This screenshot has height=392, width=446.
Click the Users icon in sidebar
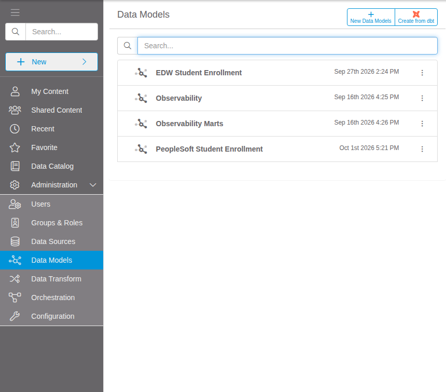15,204
